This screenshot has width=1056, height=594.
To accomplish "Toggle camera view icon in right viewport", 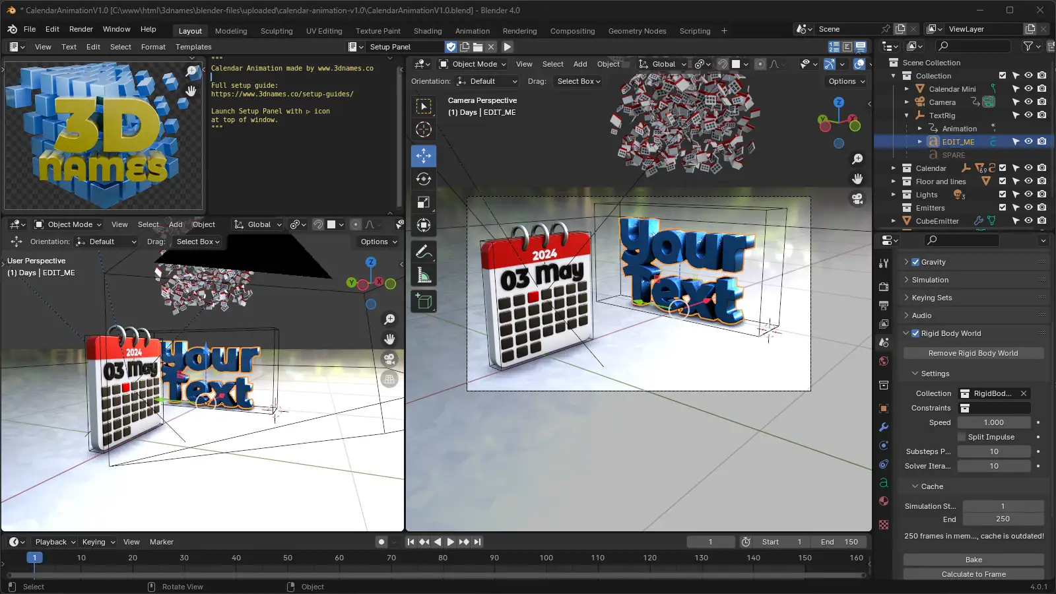I will click(857, 199).
